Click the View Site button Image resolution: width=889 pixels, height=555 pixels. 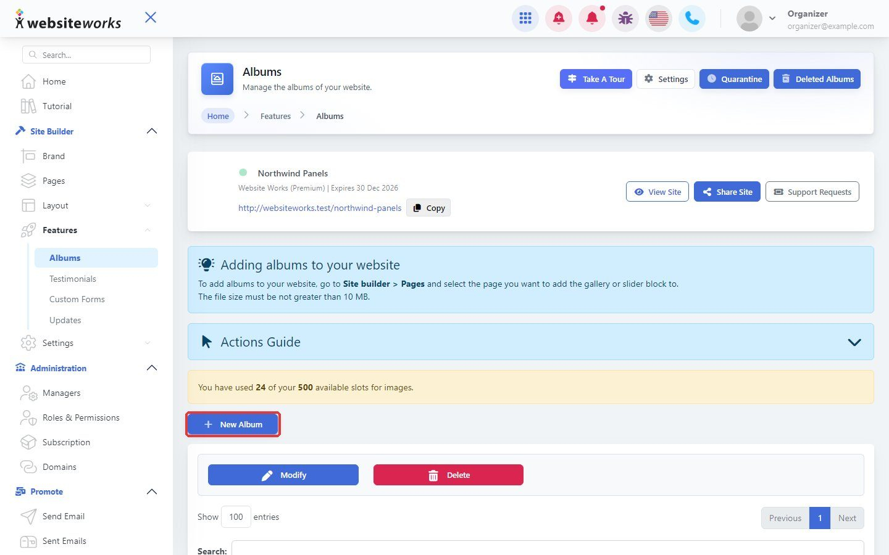point(657,192)
